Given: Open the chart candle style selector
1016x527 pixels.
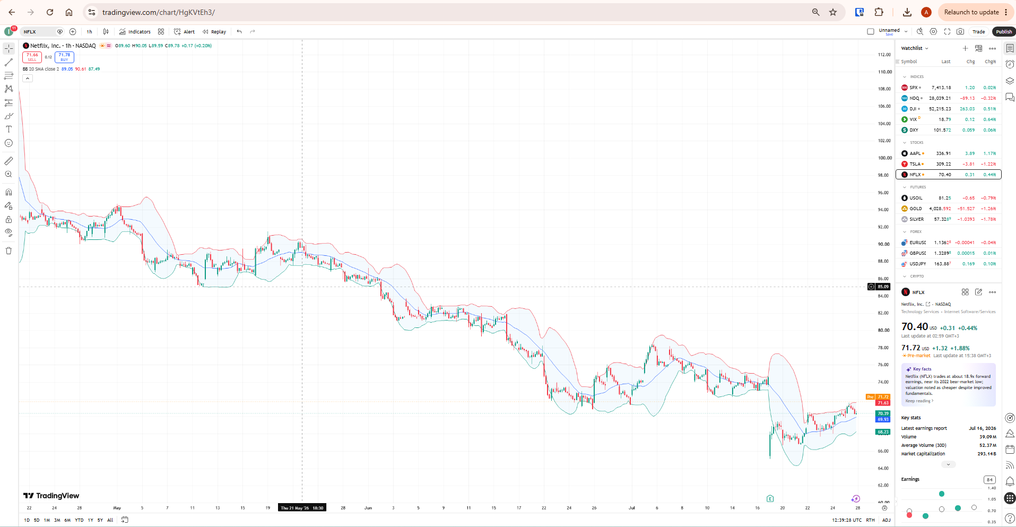Looking at the screenshot, I should point(106,32).
